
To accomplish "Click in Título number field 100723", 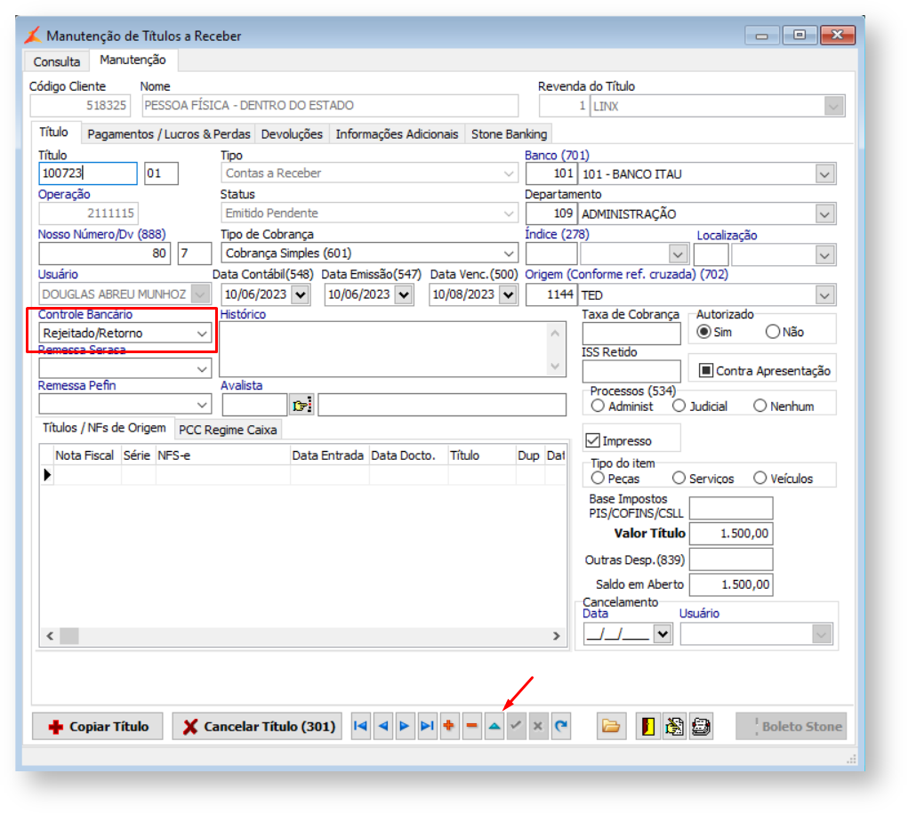I will pyautogui.click(x=88, y=173).
